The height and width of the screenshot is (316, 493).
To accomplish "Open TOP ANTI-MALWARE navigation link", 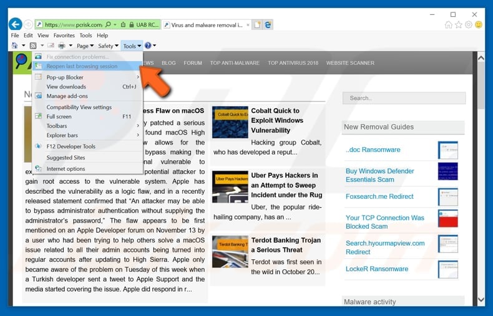I will pyautogui.click(x=235, y=63).
